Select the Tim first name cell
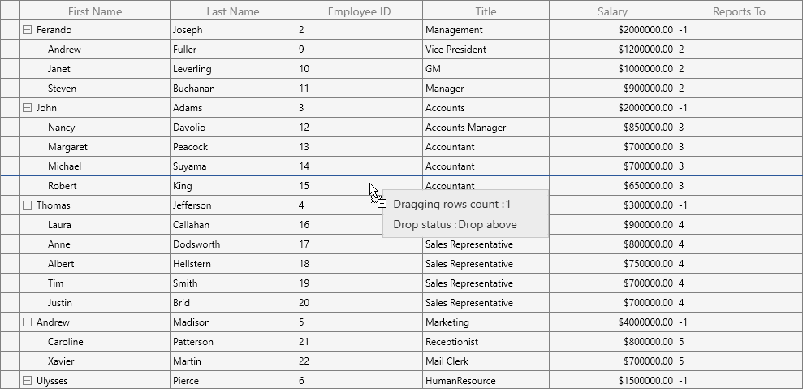This screenshot has width=803, height=389. (95, 283)
